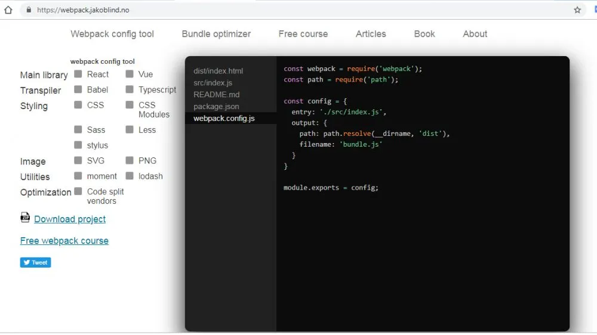This screenshot has width=597, height=335.
Task: Bookmark this page with the star icon
Action: point(577,10)
